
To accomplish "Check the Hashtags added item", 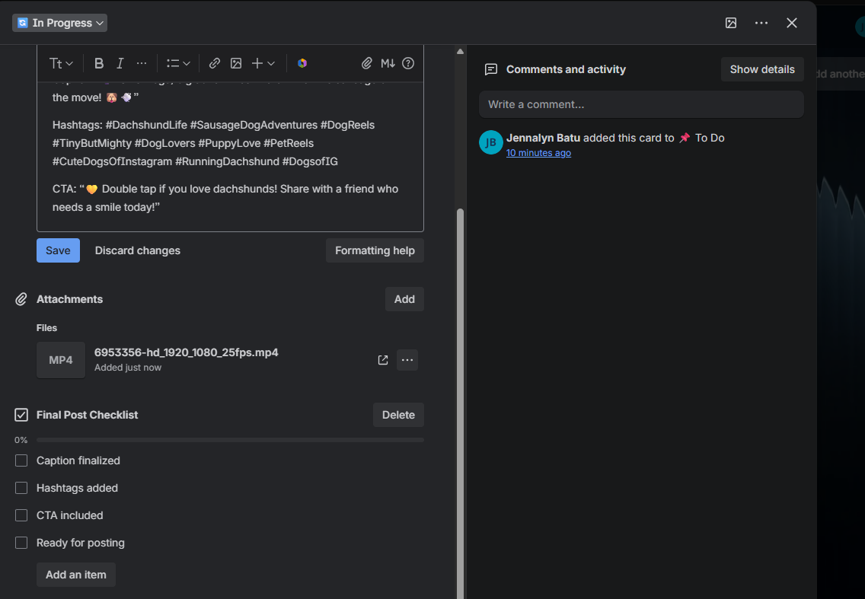I will click(x=21, y=488).
